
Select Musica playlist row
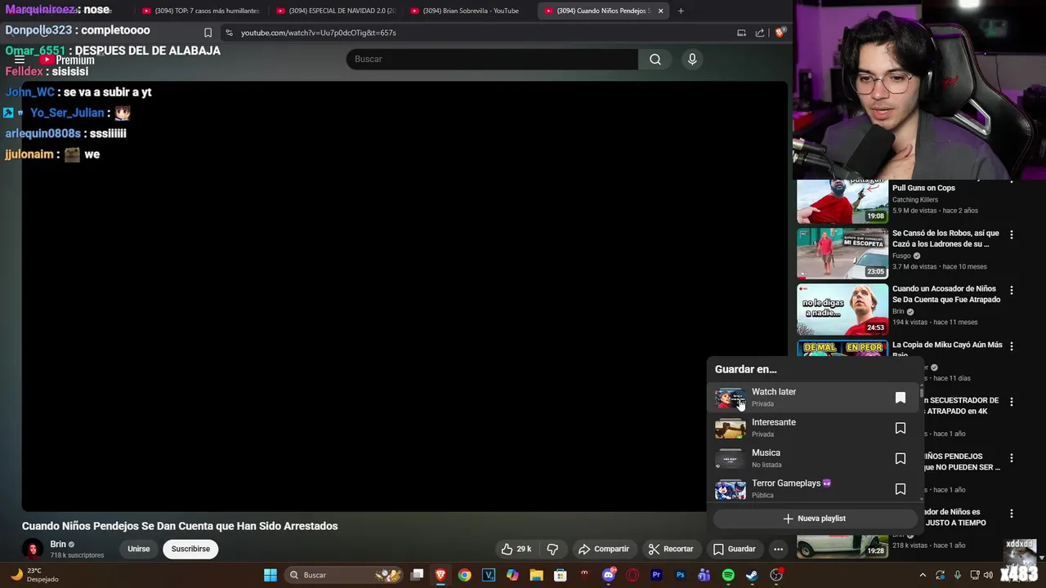click(x=813, y=458)
